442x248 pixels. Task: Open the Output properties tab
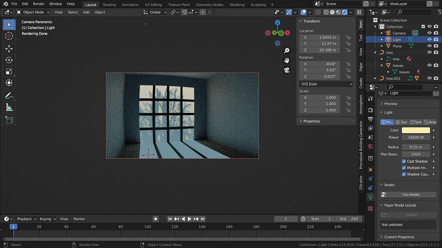(370, 119)
